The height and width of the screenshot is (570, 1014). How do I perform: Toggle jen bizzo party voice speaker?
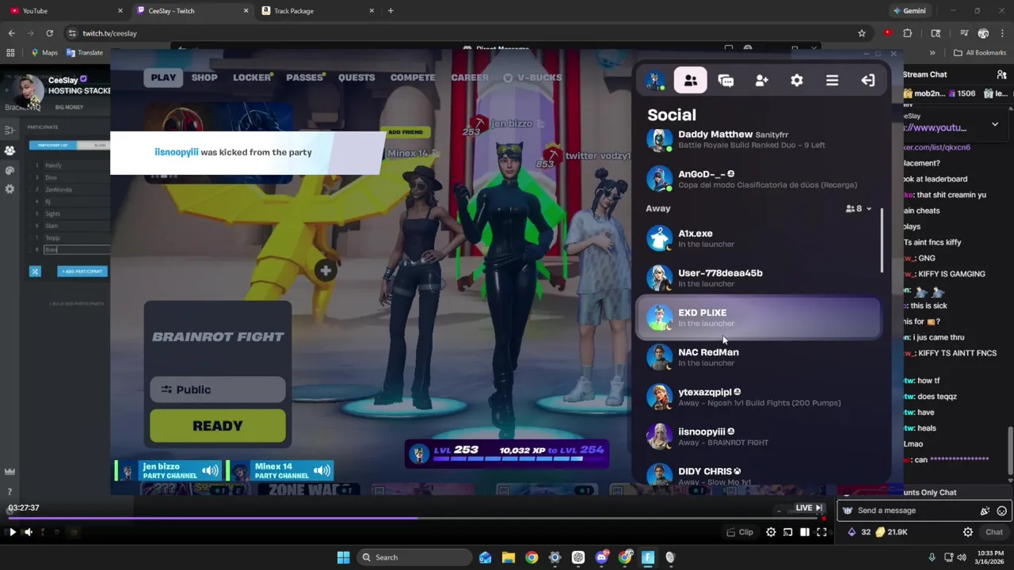point(210,470)
